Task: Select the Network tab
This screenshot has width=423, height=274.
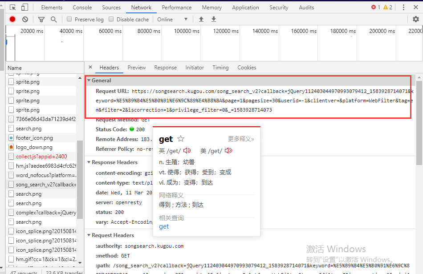Action: pyautogui.click(x=141, y=8)
